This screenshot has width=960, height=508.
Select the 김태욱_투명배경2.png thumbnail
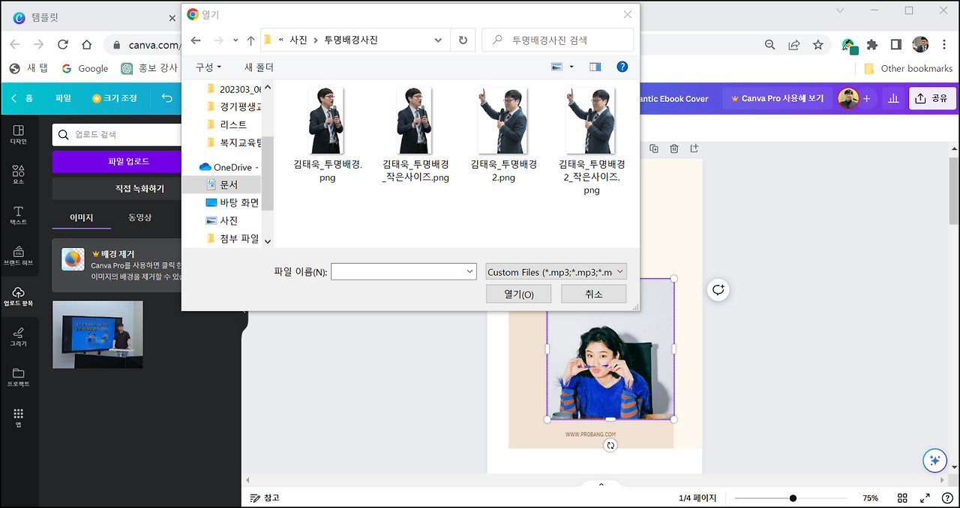coord(503,121)
